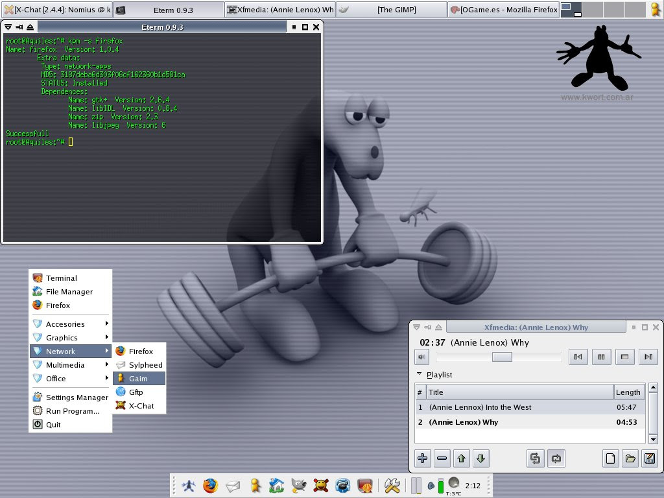This screenshot has width=664, height=498.
Task: Click the Xfmedia seek slider handle
Action: pyautogui.click(x=502, y=357)
